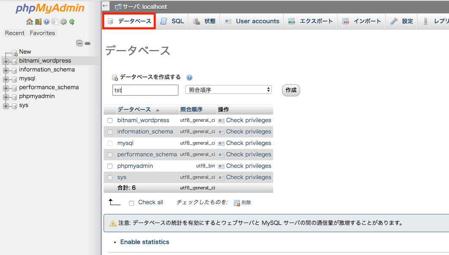
Task: Reload navigation panel with green refresh icon
Action: pyautogui.click(x=72, y=22)
